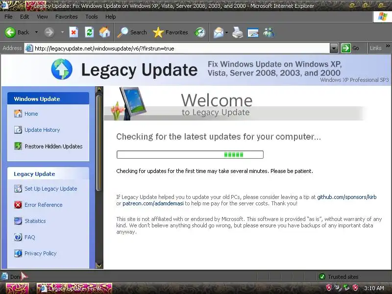Click the update checking progress bar
The width and height of the screenshot is (392, 294).
pos(190,154)
